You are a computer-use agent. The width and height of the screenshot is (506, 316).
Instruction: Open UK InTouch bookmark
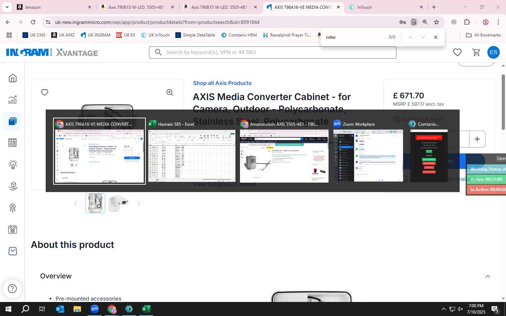click(155, 35)
